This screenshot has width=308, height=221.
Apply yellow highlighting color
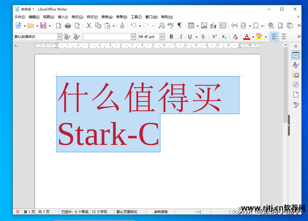tap(259, 37)
